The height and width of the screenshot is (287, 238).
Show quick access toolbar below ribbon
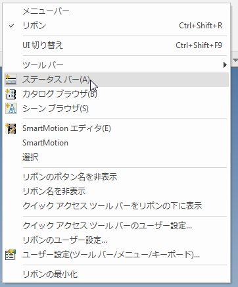tap(116, 206)
